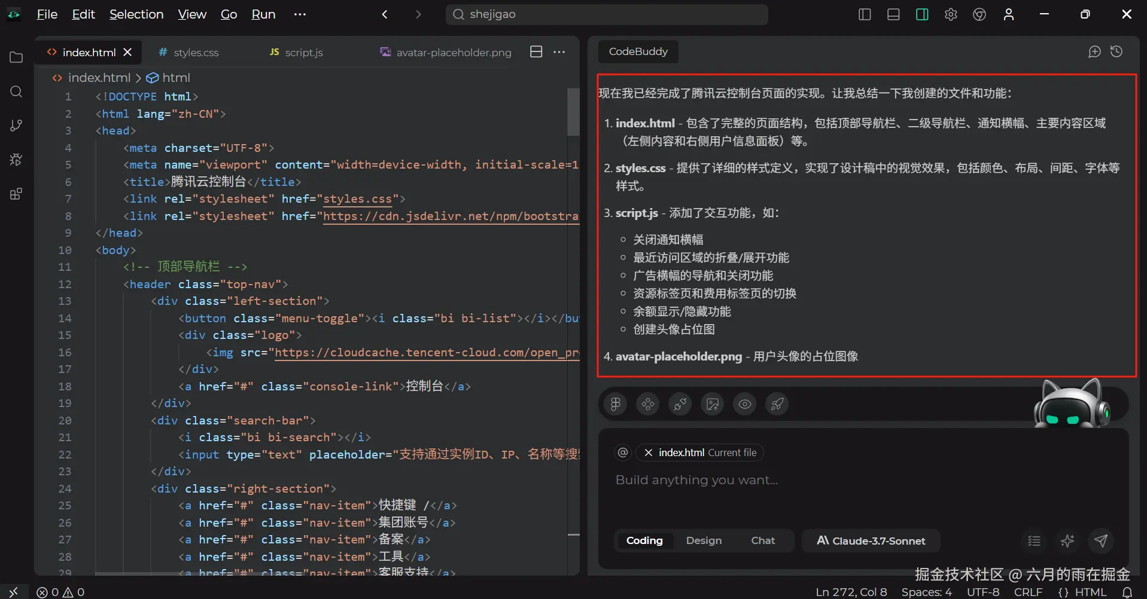
Task: Change the CRLF end of line setting
Action: pyautogui.click(x=1028, y=592)
